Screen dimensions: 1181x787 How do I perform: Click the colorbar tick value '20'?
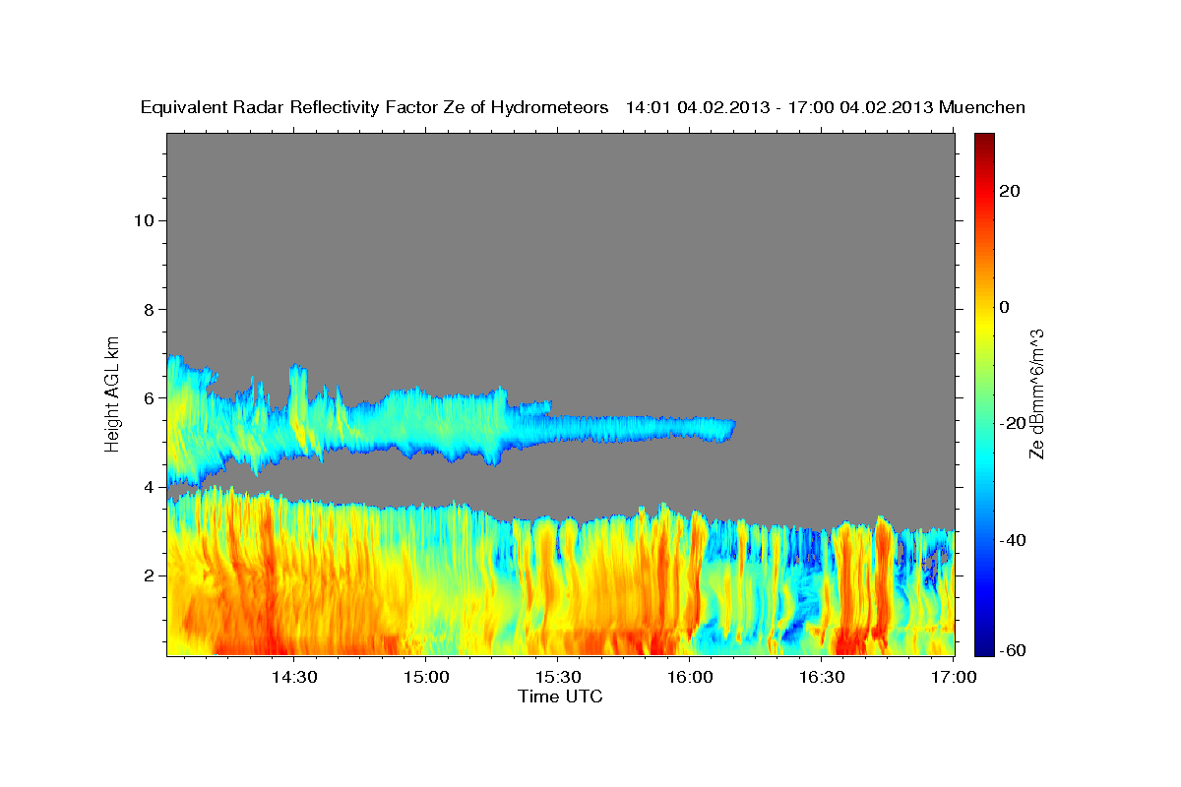point(1009,191)
